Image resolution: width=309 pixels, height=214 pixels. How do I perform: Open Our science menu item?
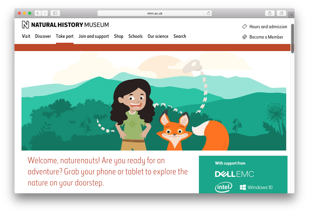(158, 36)
